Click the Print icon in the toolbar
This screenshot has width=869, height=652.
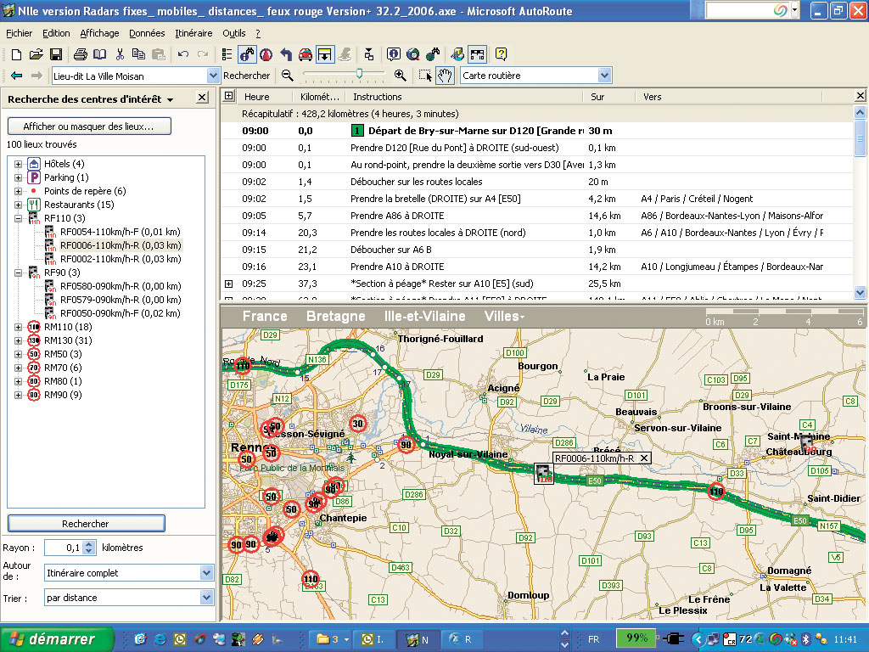[81, 54]
